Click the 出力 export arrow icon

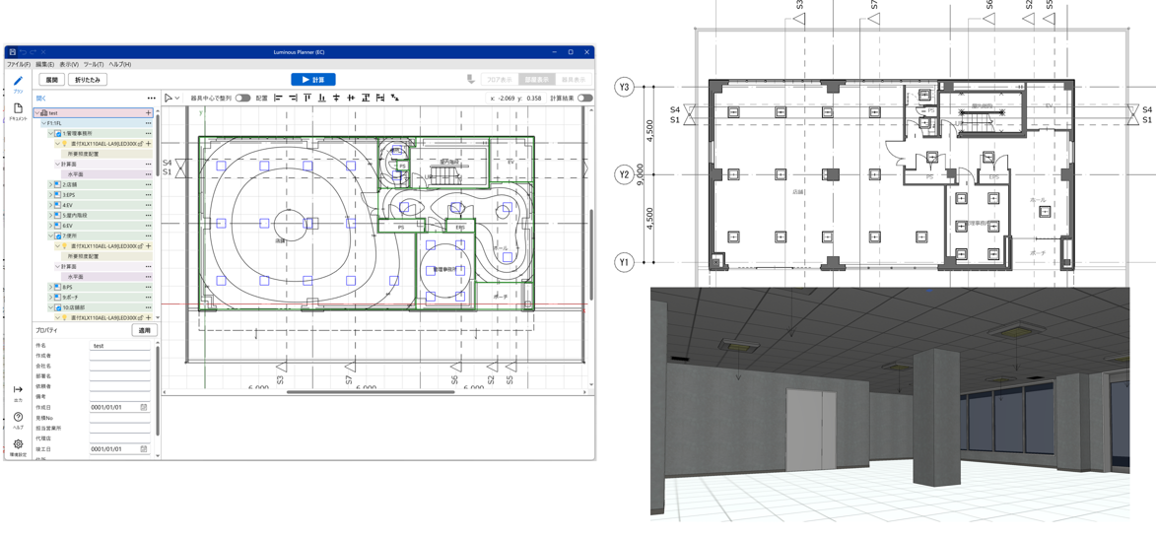[x=18, y=391]
